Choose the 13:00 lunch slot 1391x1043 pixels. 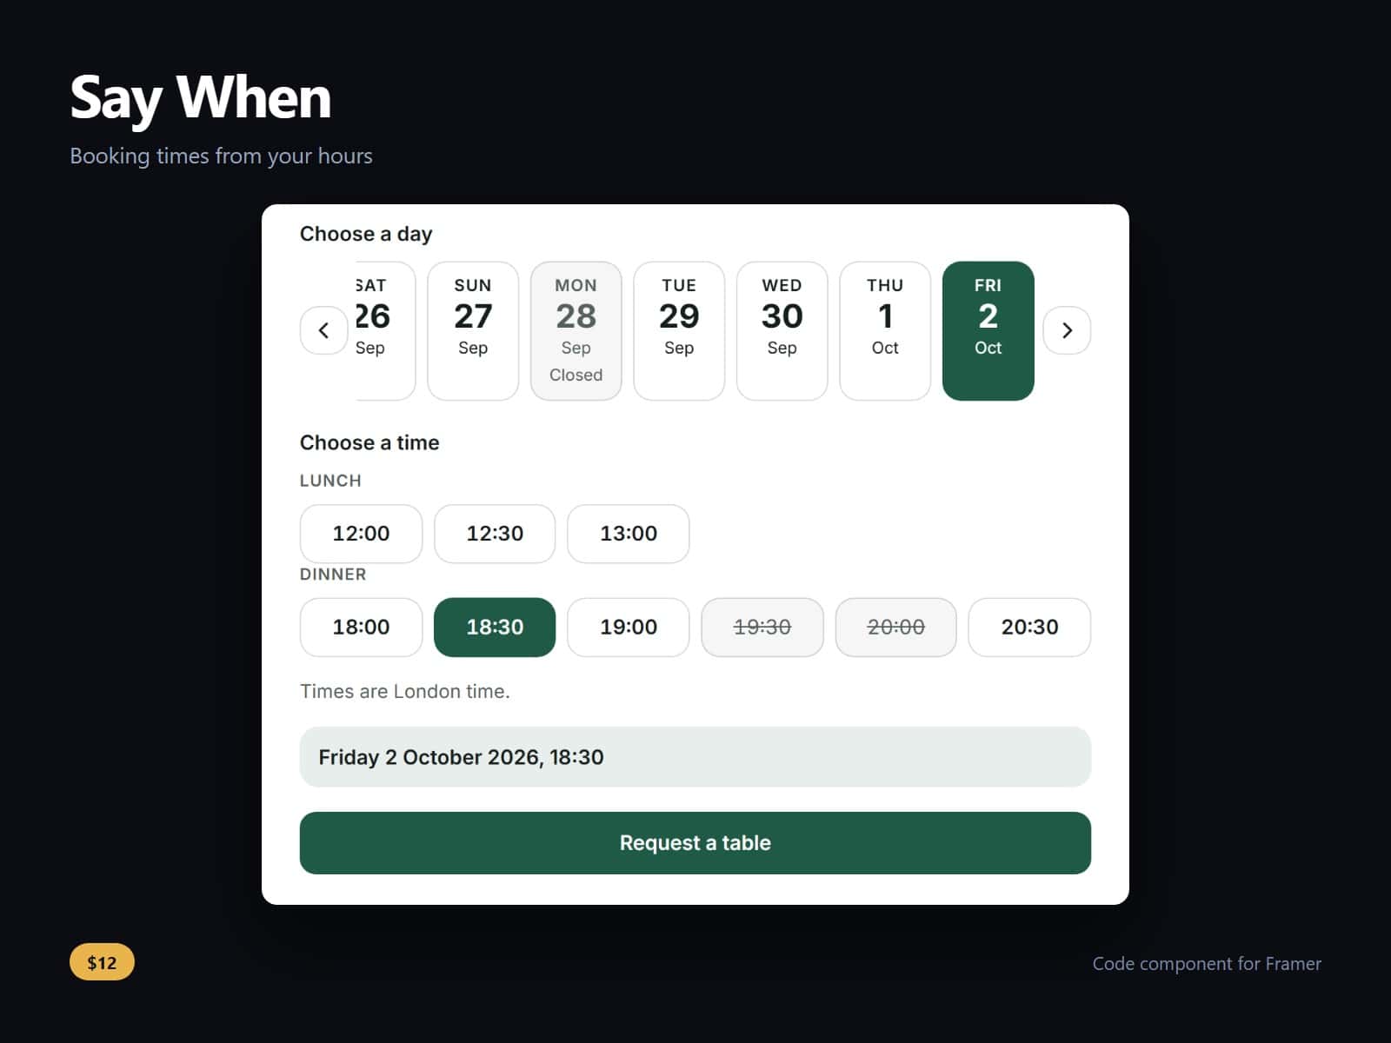click(629, 534)
